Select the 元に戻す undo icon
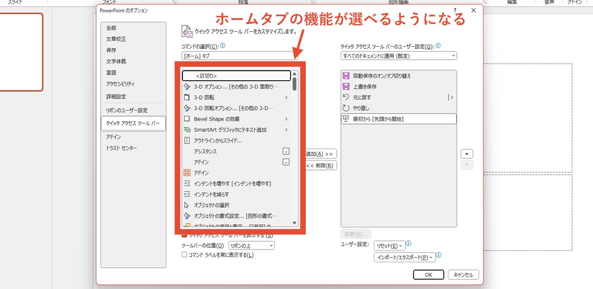The width and height of the screenshot is (593, 289). (x=346, y=97)
